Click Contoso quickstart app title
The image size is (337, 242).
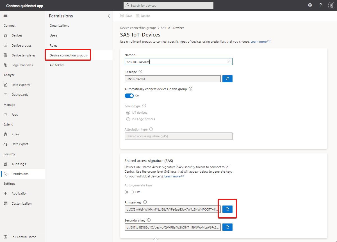click(x=25, y=6)
